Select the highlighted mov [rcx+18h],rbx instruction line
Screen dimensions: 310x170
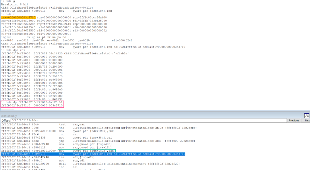click(93, 154)
